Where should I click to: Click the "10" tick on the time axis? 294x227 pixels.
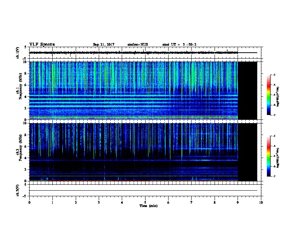[x=261, y=203]
